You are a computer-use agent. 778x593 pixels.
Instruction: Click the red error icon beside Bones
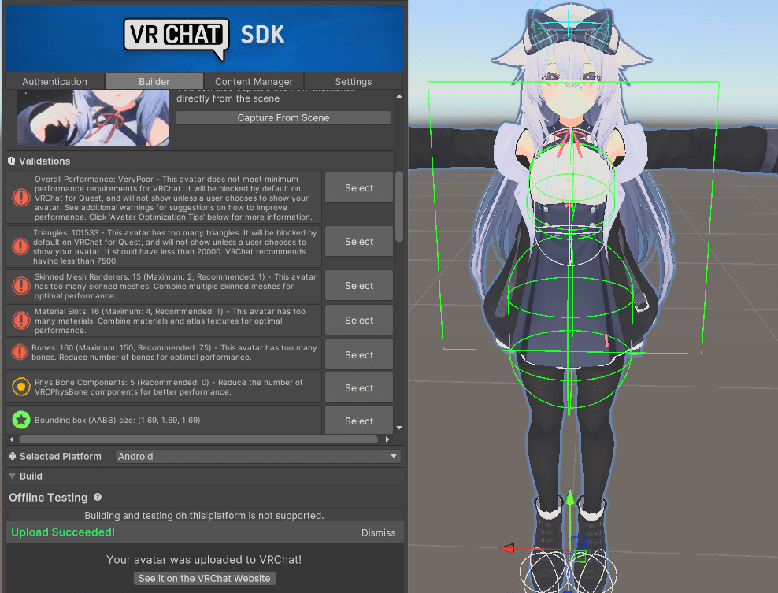20,352
